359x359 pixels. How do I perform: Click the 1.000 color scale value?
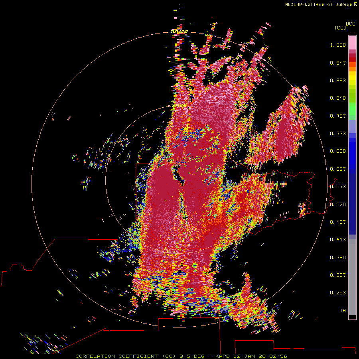coord(338,45)
